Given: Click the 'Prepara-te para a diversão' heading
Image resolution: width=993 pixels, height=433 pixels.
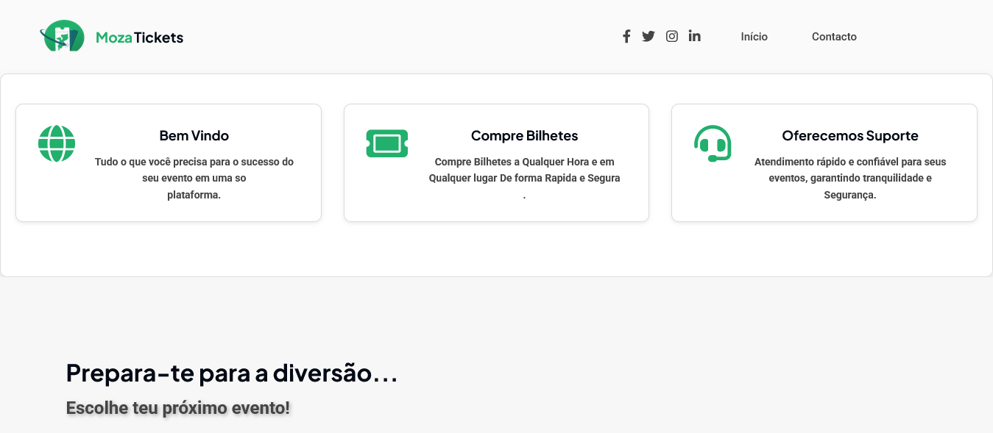Looking at the screenshot, I should [232, 373].
